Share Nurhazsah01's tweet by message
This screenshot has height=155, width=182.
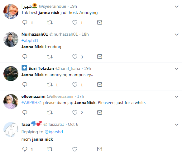[x=100, y=57]
